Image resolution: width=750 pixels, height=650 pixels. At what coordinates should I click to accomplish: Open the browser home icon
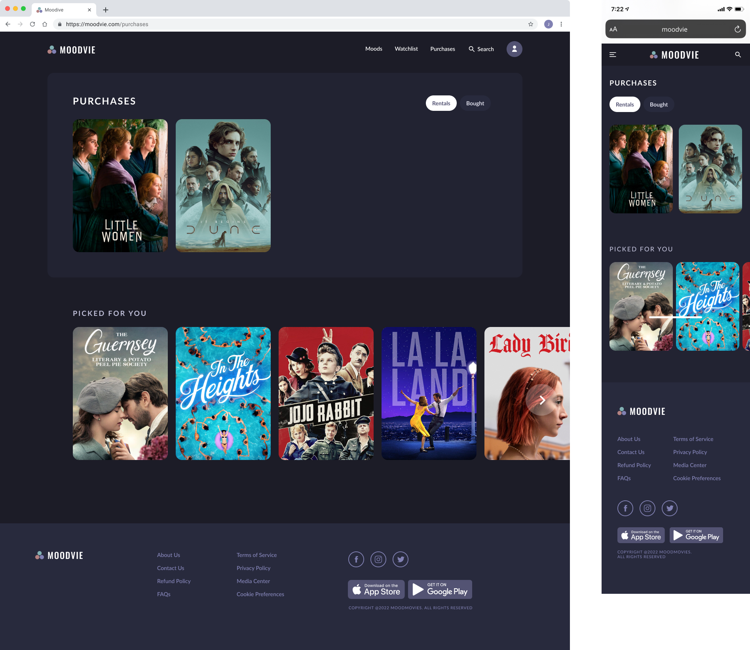pyautogui.click(x=45, y=24)
